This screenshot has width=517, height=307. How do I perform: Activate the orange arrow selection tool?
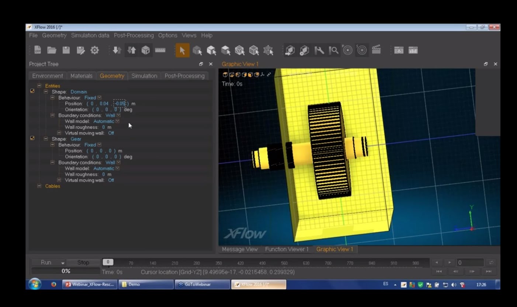point(182,50)
